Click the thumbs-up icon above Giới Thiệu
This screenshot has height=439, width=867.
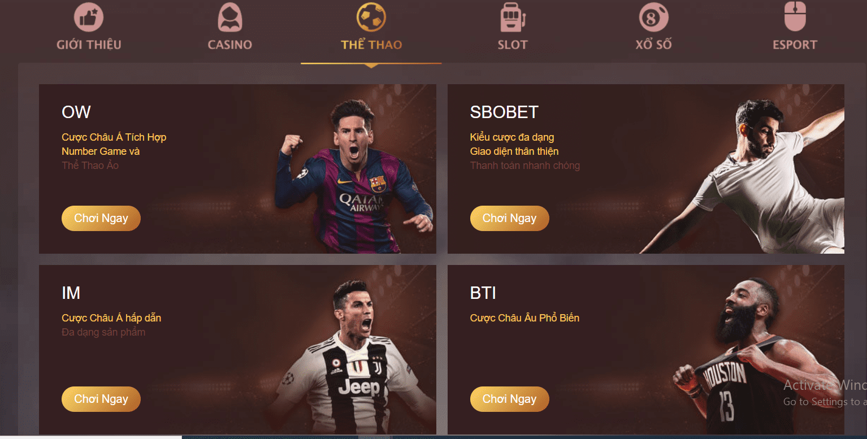[89, 17]
